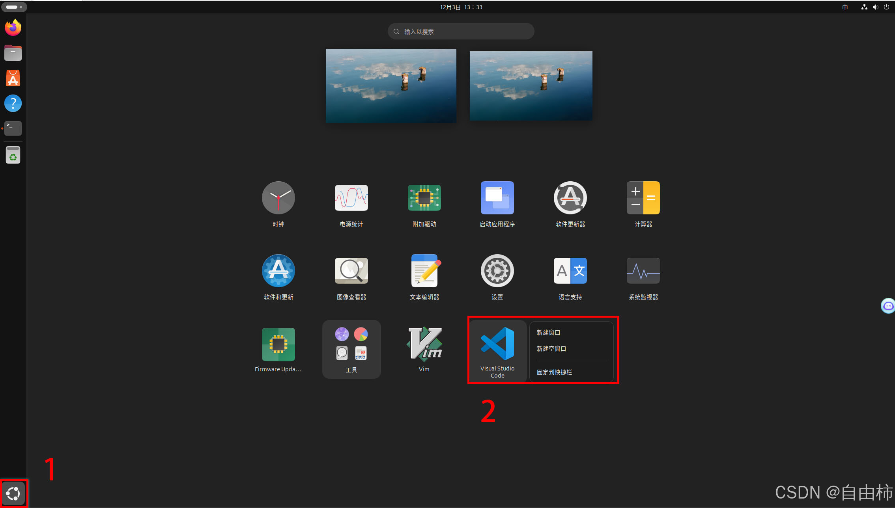Click the Show Applications Ubuntu button
The width and height of the screenshot is (895, 508).
pyautogui.click(x=14, y=493)
